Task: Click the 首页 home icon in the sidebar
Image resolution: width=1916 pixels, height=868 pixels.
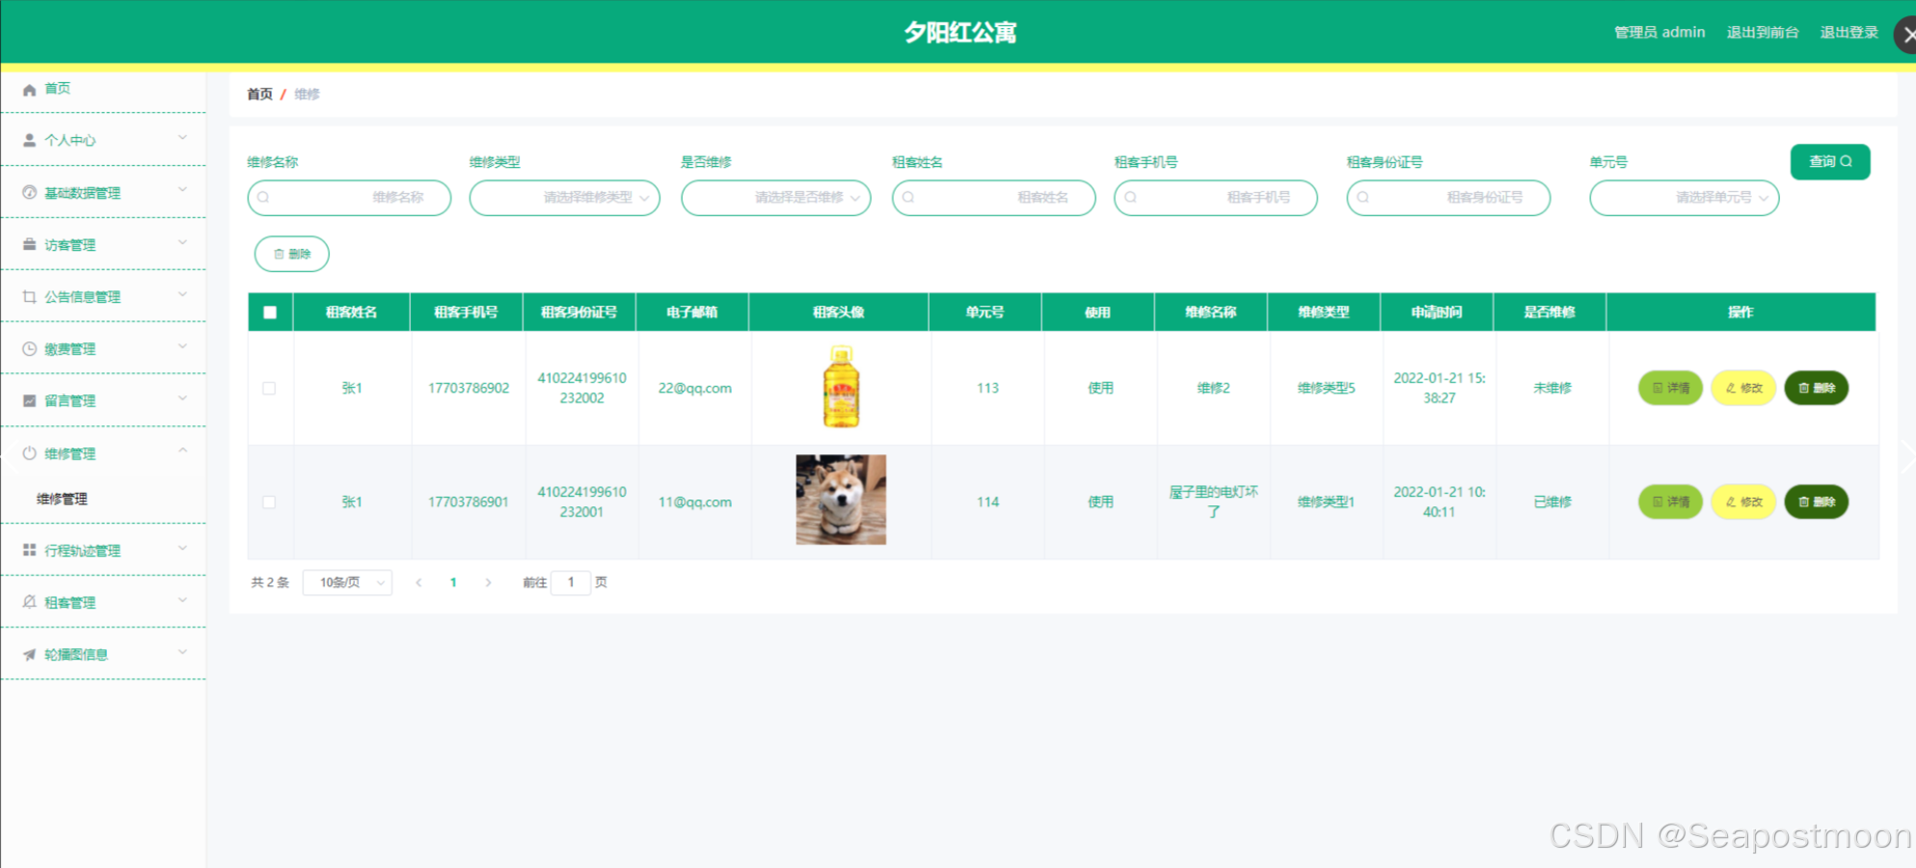Action: coord(30,89)
